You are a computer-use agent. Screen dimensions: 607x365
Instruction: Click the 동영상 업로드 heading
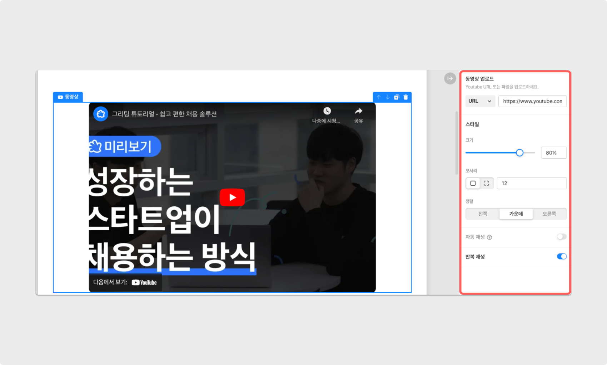479,79
